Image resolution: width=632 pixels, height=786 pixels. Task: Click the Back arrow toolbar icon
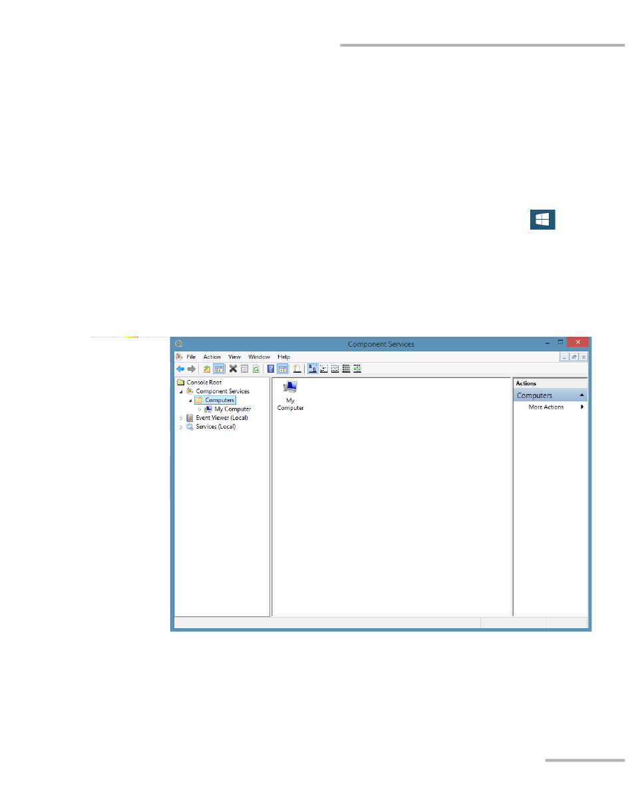point(180,369)
